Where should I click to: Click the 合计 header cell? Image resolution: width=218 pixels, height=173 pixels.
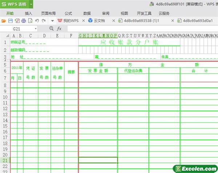coord(199,71)
